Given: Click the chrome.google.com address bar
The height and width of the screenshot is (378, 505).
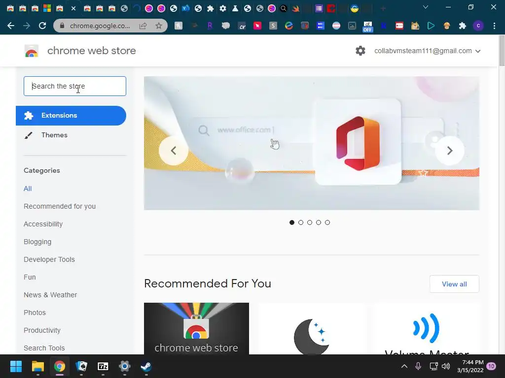Looking at the screenshot, I should [100, 26].
